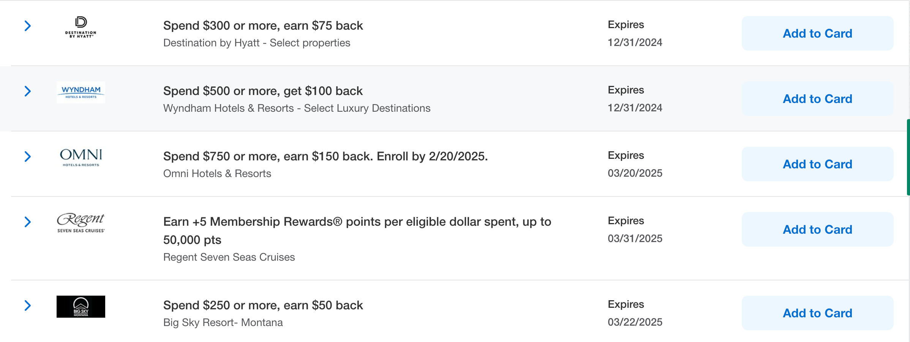Expand the Destination by Hyatt offer details
This screenshot has height=342, width=910.
pos(28,26)
